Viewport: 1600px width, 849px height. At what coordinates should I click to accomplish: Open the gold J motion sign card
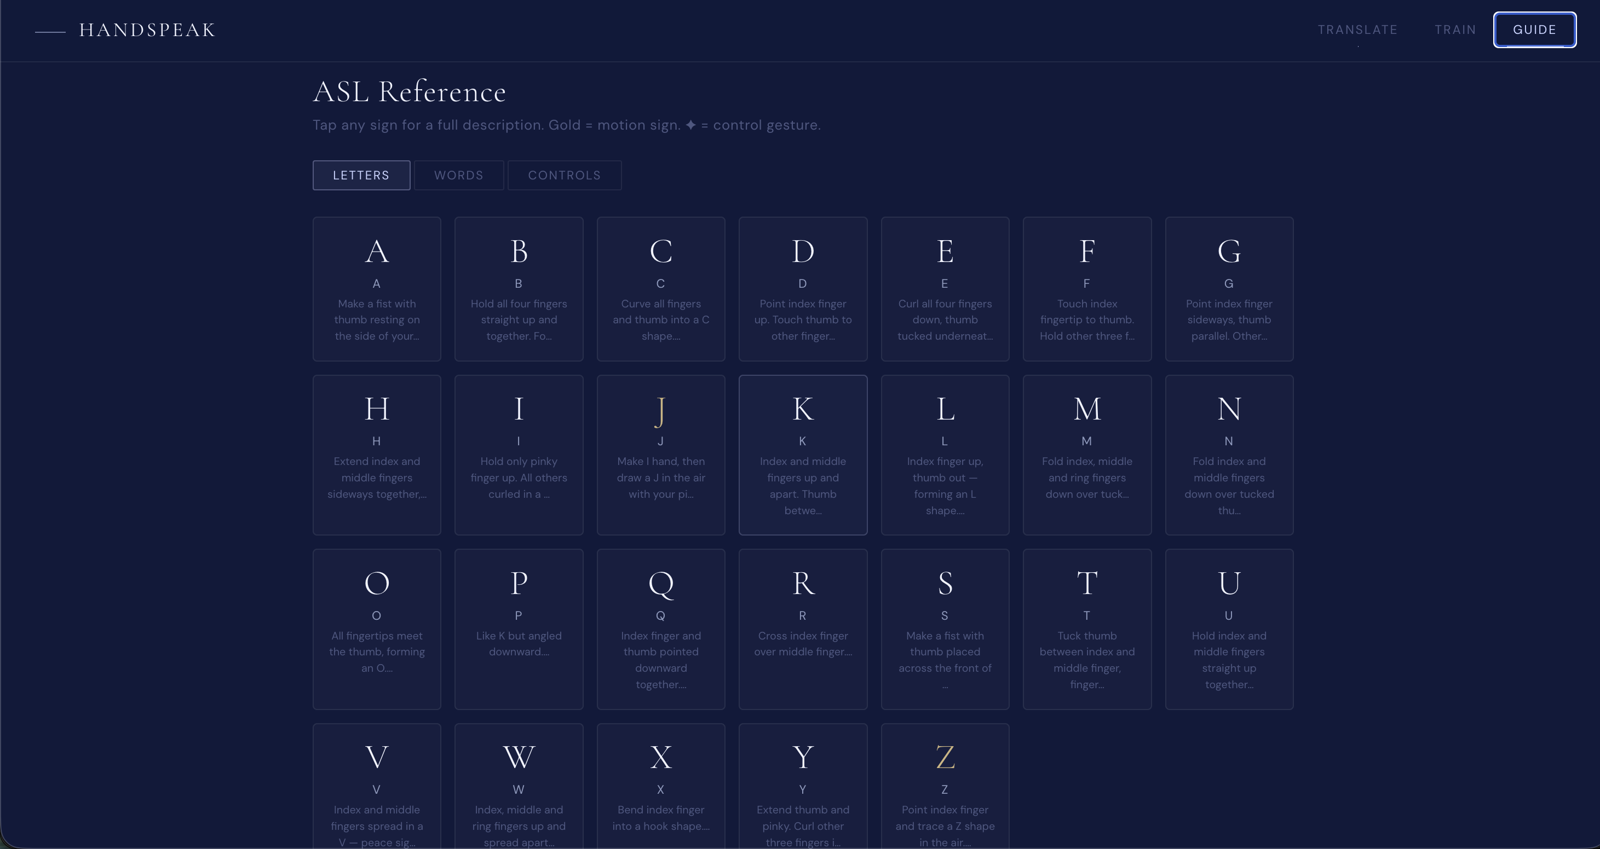[660, 454]
